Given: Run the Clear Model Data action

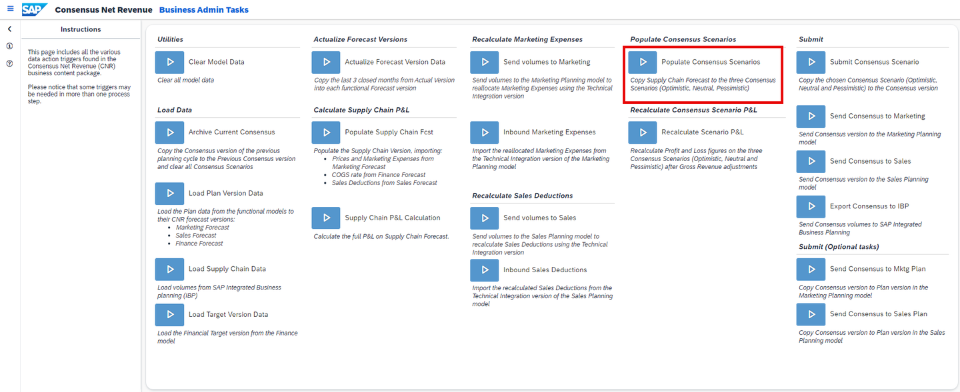Looking at the screenshot, I should point(169,62).
